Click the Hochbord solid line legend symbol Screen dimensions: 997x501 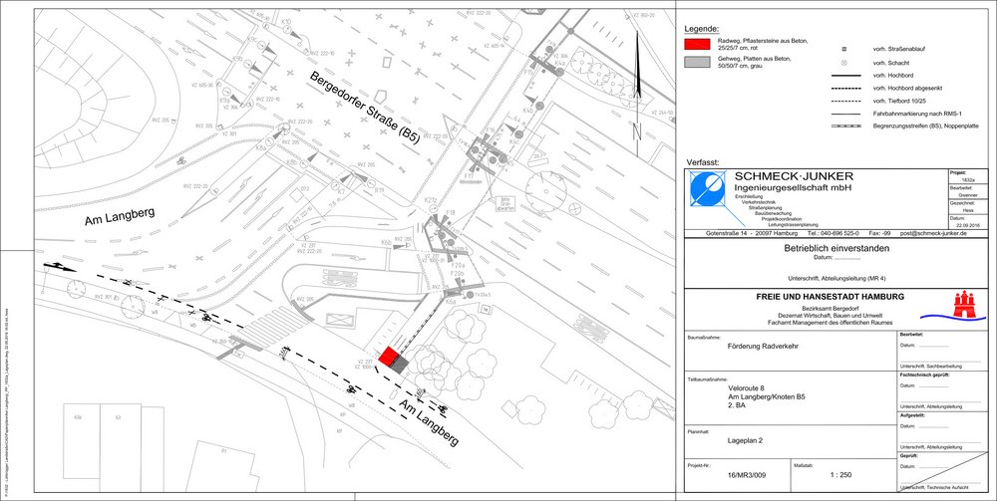click(x=844, y=75)
